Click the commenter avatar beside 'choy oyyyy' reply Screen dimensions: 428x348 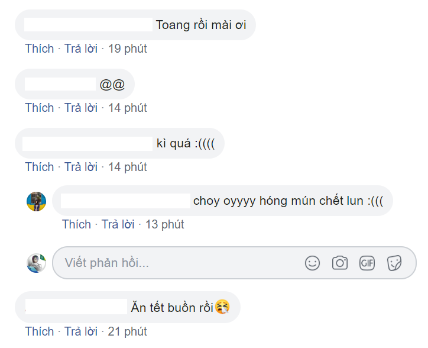pos(36,201)
